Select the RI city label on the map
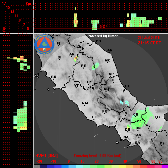 click(x=94, y=88)
